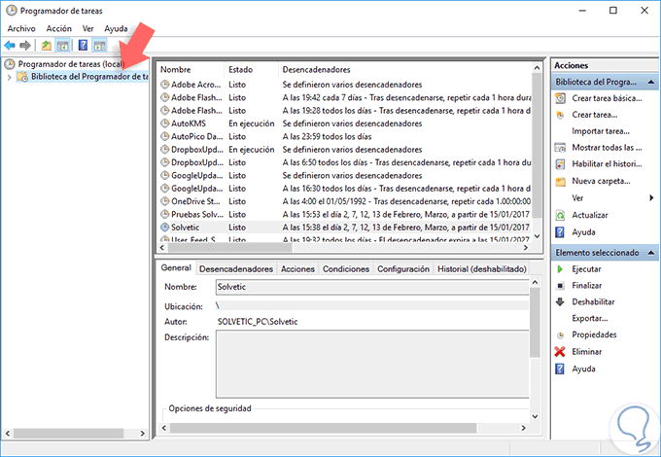661x457 pixels.
Task: Click the clock icon beside AutoKMS task
Action: coord(165,123)
